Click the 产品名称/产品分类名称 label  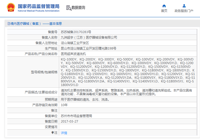click(x=41, y=54)
